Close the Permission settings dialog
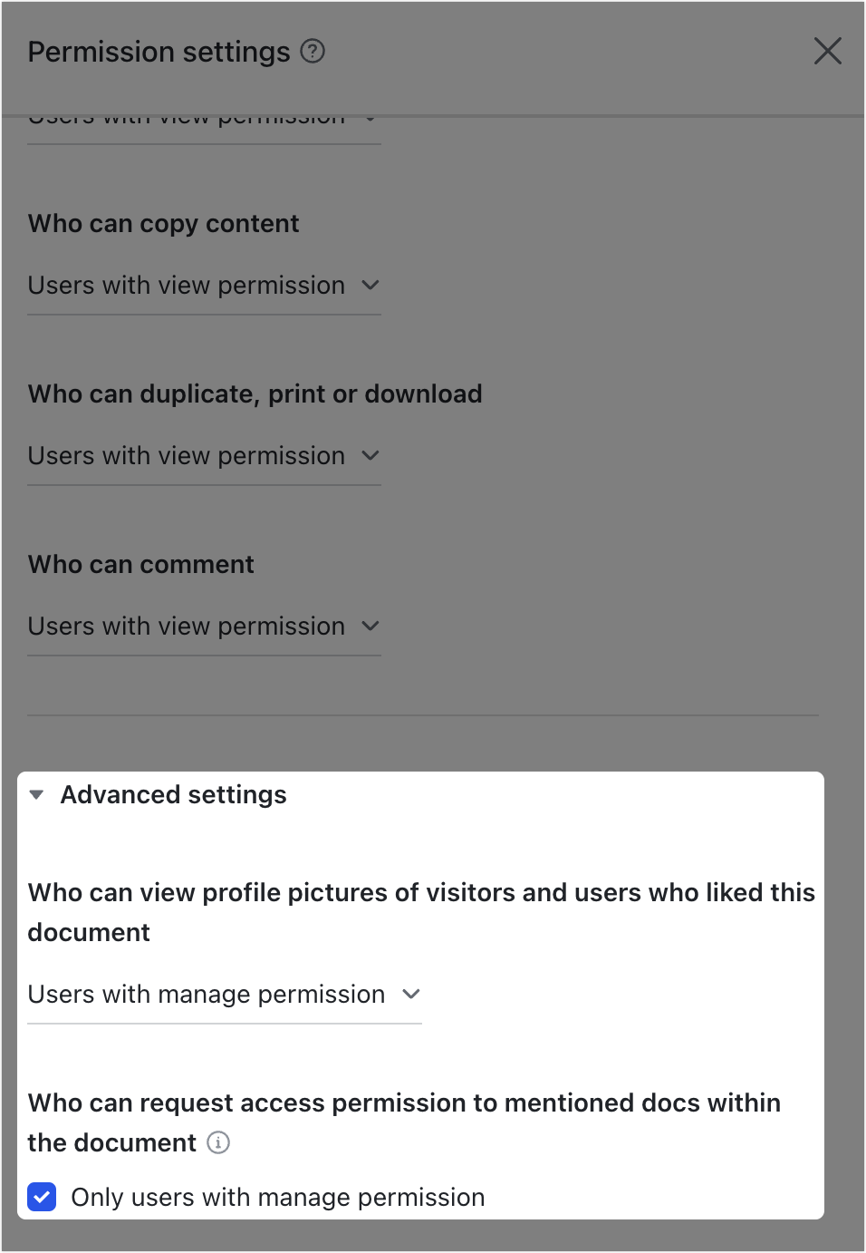 pos(827,52)
